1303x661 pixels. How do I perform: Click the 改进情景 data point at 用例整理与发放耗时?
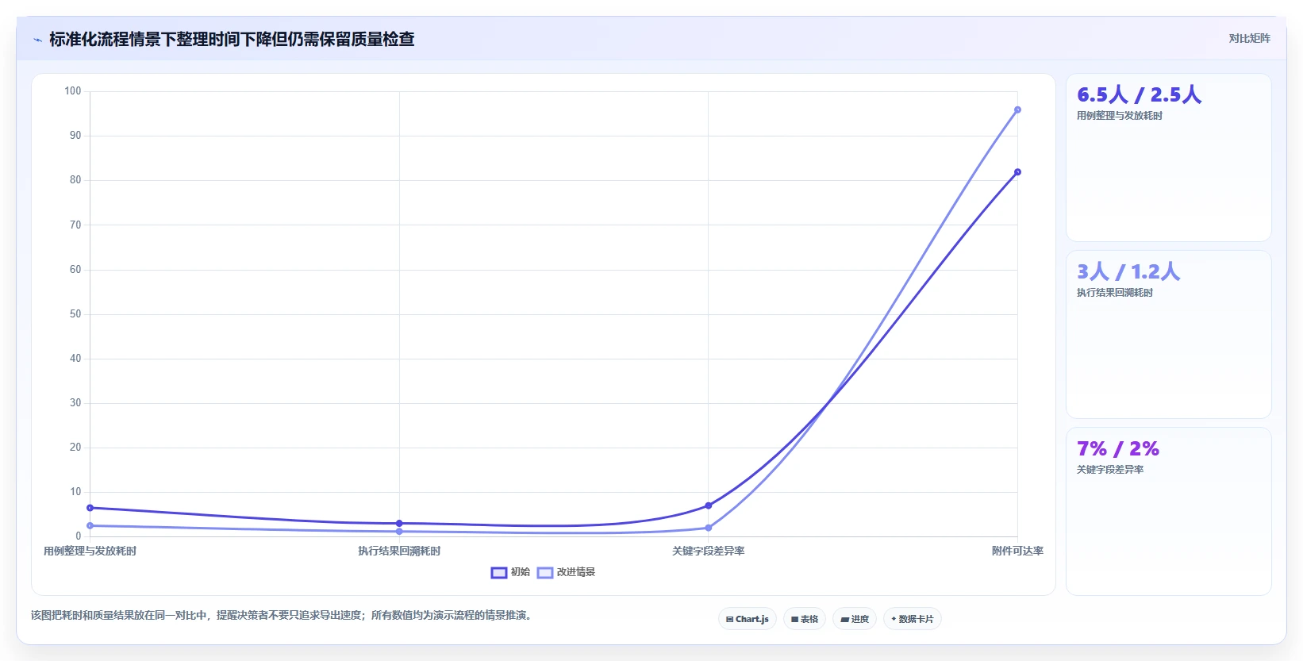coord(90,525)
